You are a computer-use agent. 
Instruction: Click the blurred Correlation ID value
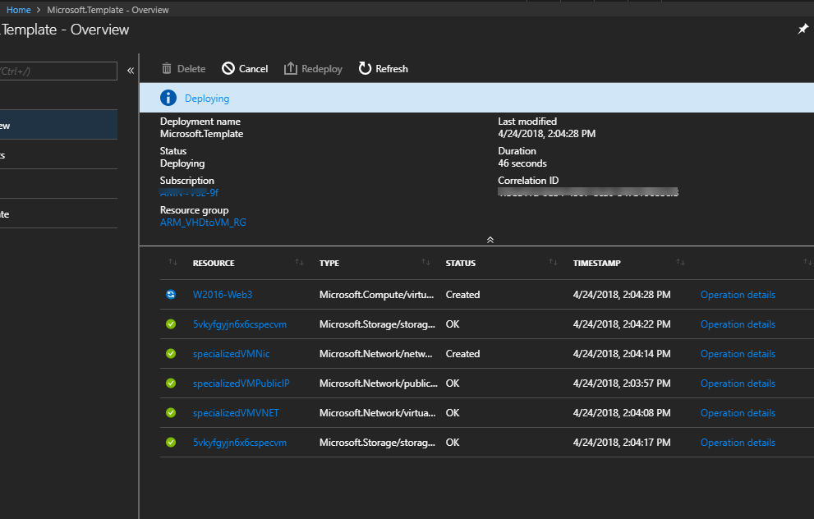[x=588, y=192]
